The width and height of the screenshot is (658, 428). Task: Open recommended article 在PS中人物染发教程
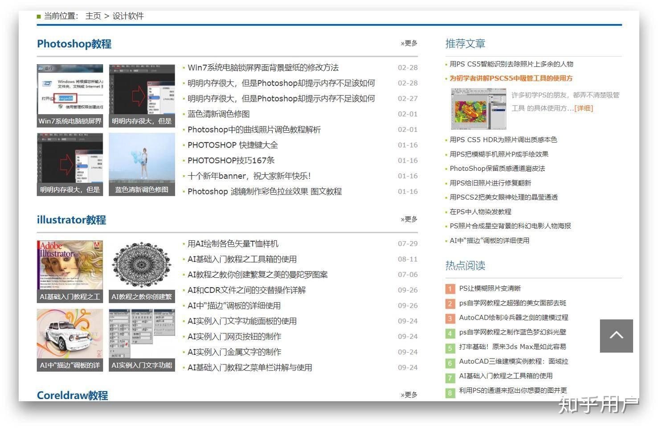point(480,212)
